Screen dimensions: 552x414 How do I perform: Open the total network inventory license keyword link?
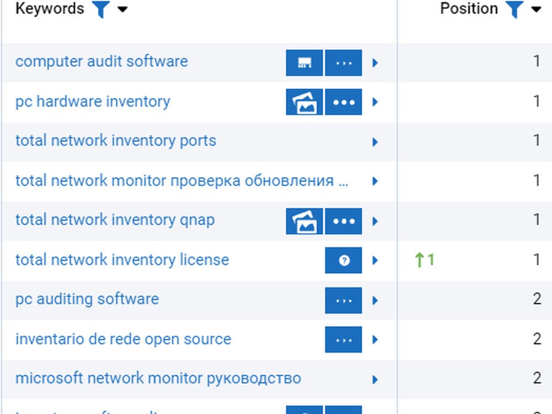click(x=122, y=260)
